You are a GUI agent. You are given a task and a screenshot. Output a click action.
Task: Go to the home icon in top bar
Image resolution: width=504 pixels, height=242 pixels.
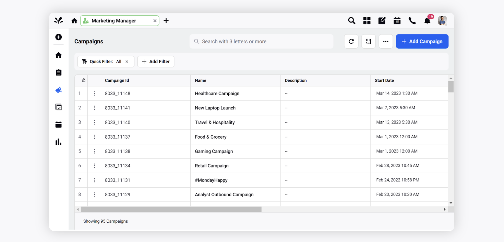pos(74,21)
